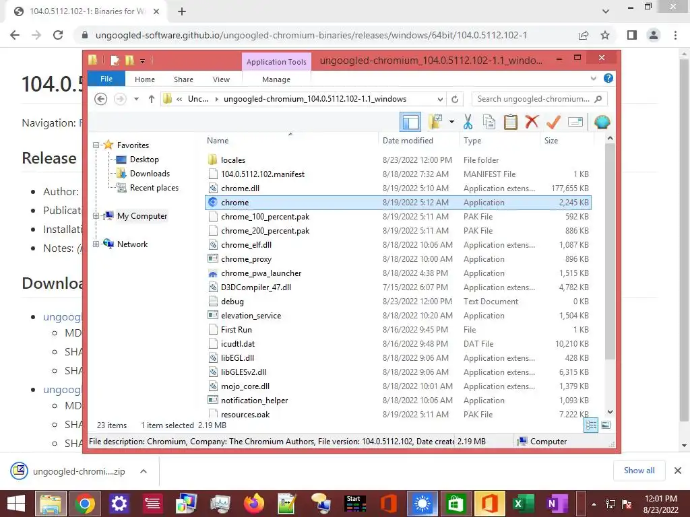The image size is (690, 517).
Task: Open a new Chrome tab
Action: click(182, 11)
